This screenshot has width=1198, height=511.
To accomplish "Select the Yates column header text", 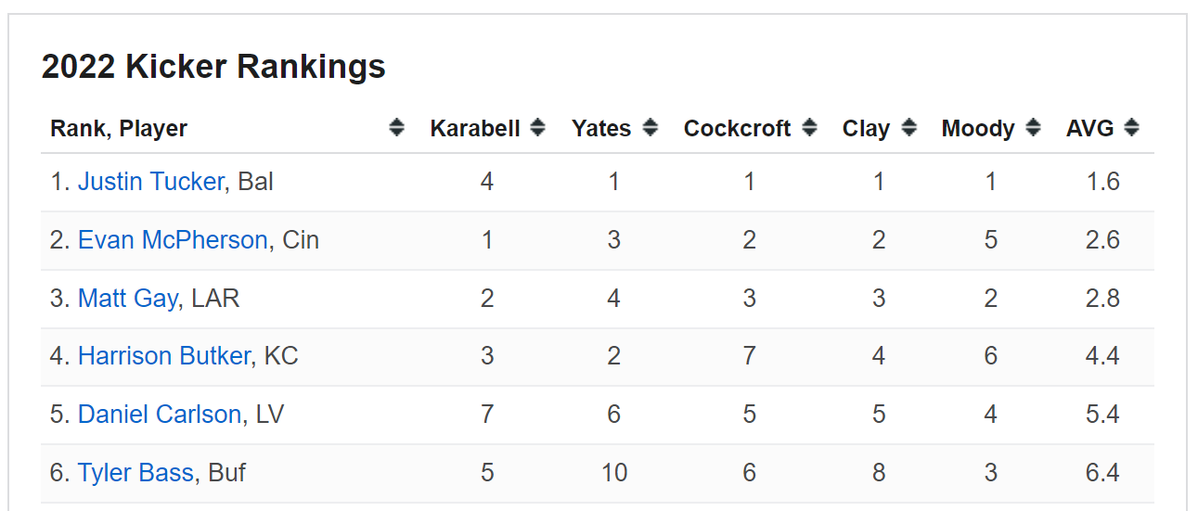I will pos(601,129).
